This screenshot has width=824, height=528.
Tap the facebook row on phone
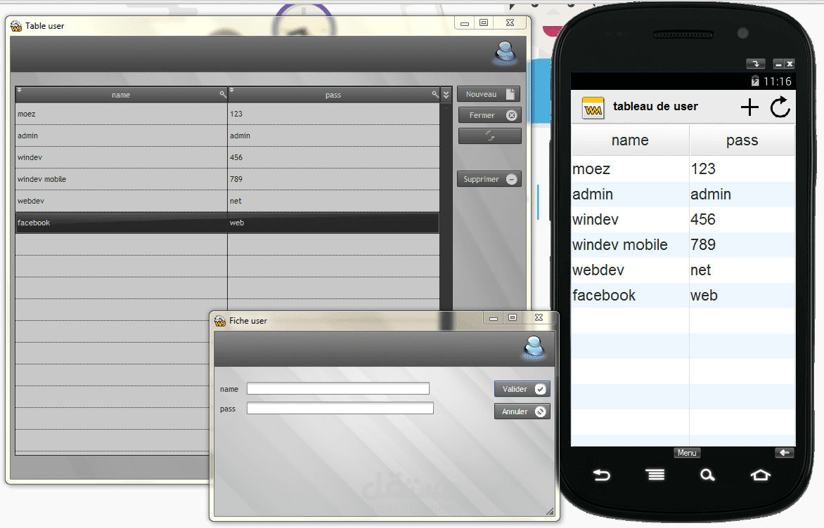tap(683, 296)
